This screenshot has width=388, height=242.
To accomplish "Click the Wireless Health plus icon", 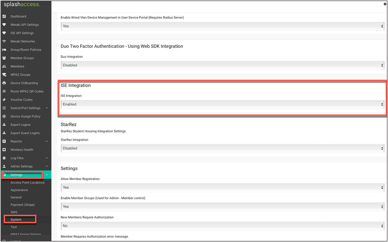I will (4, 150).
